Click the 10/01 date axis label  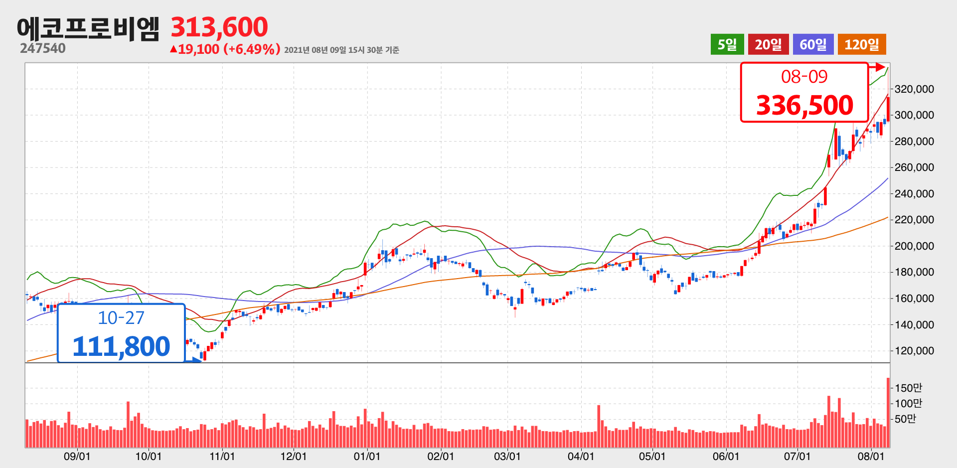pyautogui.click(x=149, y=457)
